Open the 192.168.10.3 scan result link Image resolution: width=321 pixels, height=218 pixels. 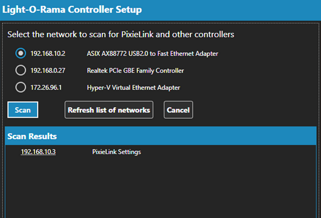38,152
